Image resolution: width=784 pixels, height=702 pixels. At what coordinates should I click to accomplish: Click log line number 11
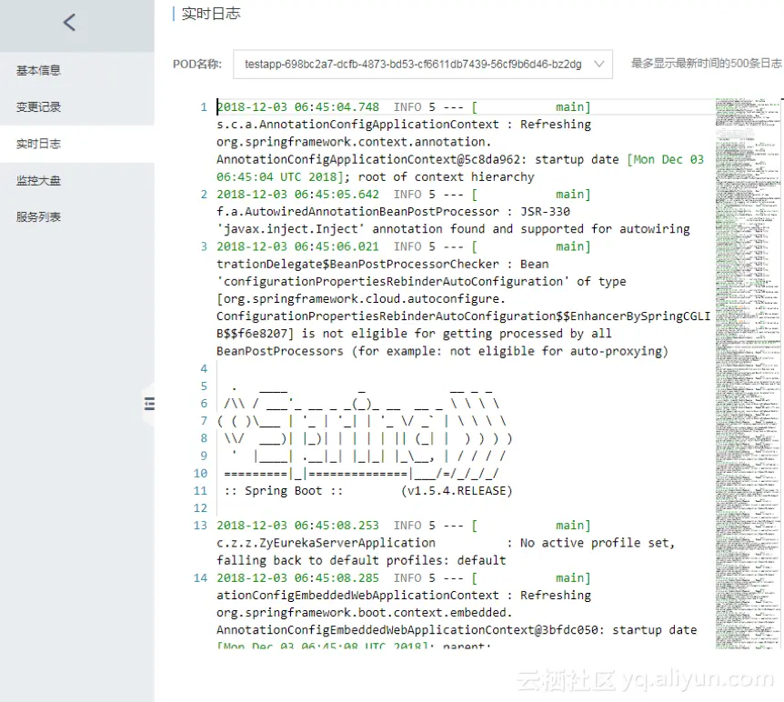200,491
